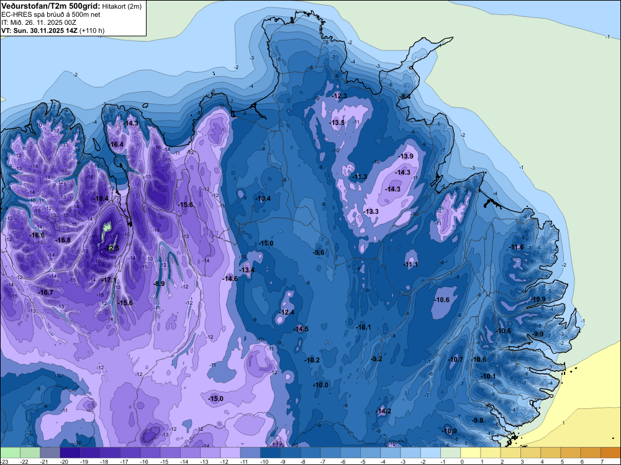The image size is (621, 465).
Task: Select the -9.6 temperature value
Action: (319, 252)
